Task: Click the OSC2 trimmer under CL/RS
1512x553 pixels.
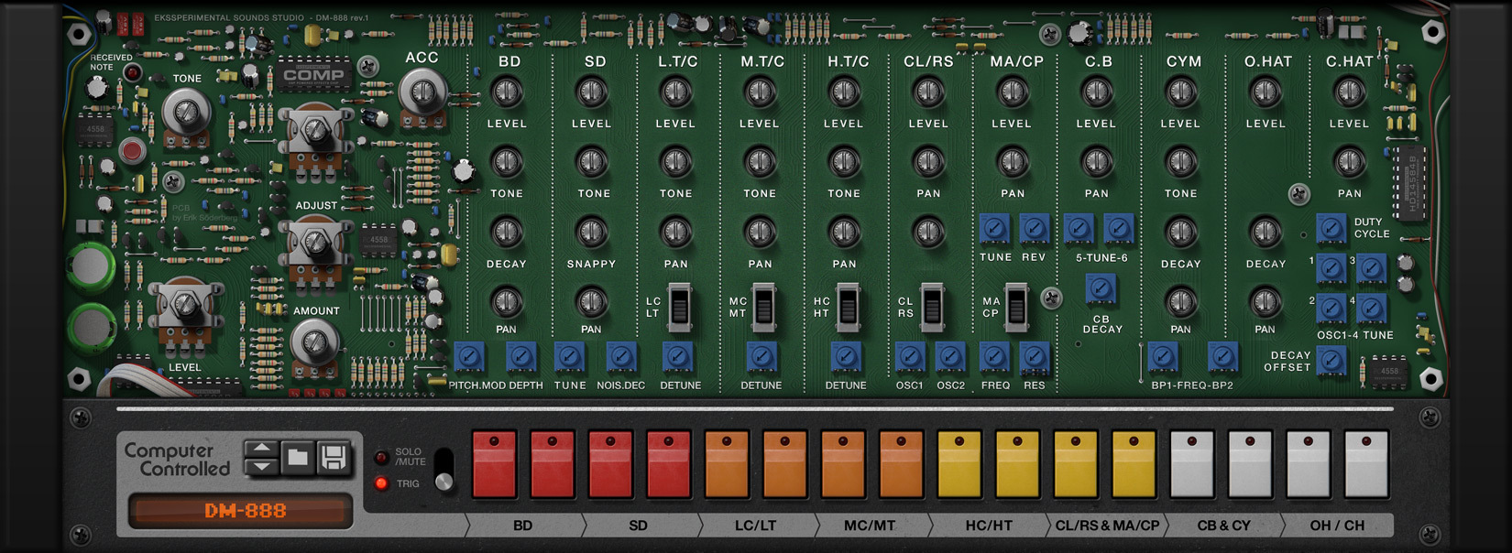Action: pos(950,357)
